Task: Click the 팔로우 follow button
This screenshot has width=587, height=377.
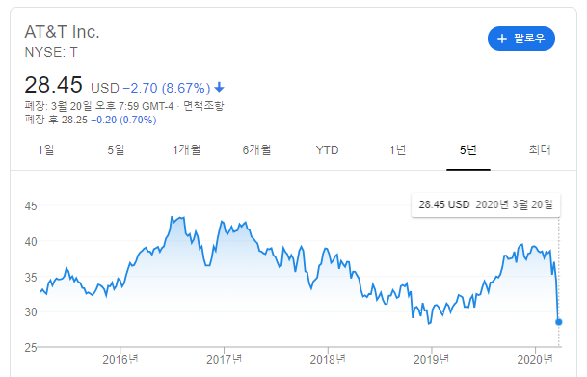Action: click(521, 39)
